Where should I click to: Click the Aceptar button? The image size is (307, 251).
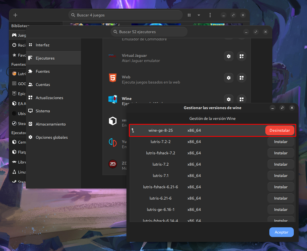coord(281,232)
